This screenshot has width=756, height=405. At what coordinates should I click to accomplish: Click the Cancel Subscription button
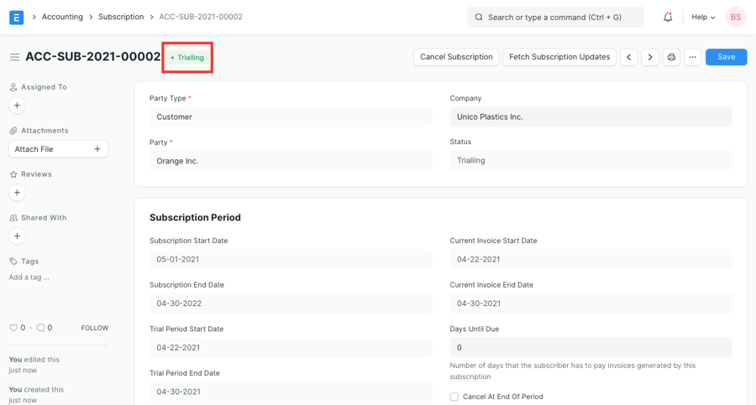click(456, 57)
